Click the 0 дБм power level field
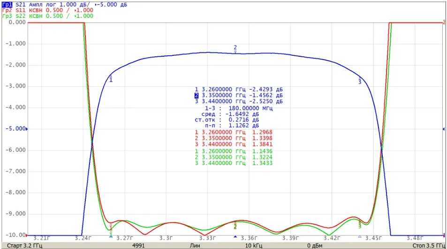The height and width of the screenshot is (249, 447). 315,246
